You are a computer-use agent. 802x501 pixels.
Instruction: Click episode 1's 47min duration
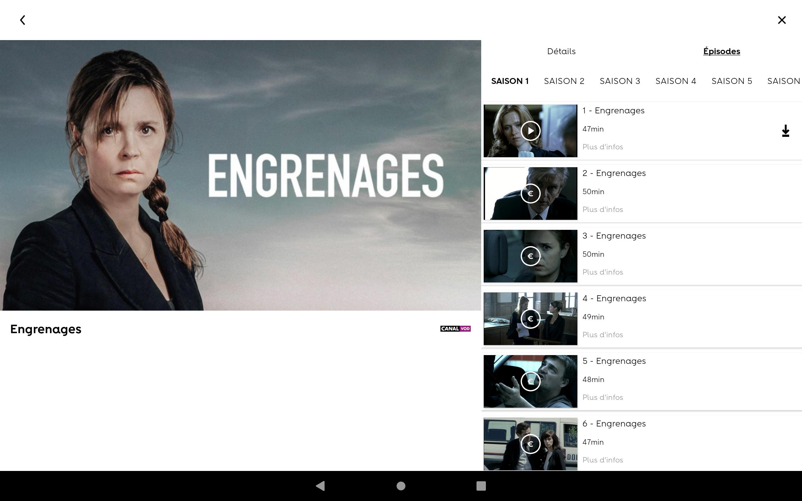point(593,129)
